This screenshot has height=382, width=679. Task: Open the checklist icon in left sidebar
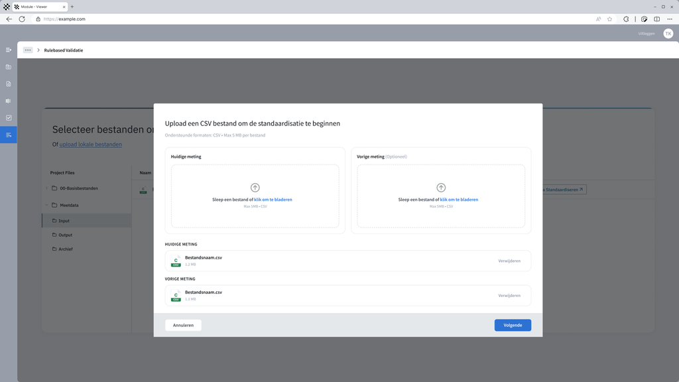click(8, 118)
